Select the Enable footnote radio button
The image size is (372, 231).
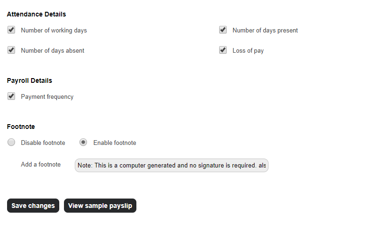coord(83,142)
